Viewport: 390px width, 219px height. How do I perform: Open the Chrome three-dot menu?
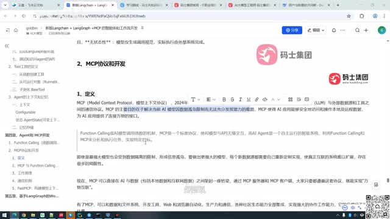[x=385, y=16]
